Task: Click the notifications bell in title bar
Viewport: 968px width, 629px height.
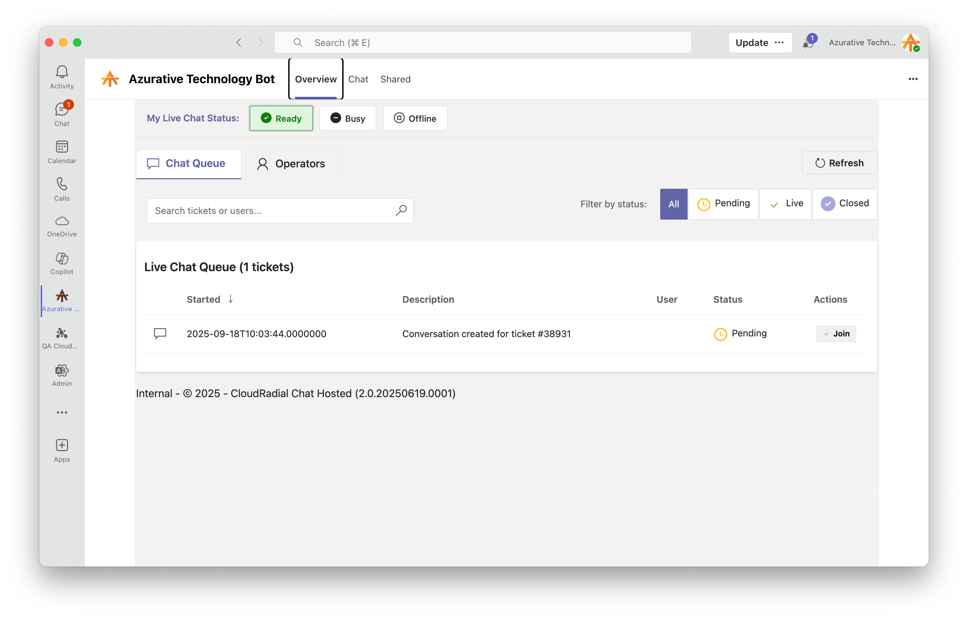Action: [808, 43]
